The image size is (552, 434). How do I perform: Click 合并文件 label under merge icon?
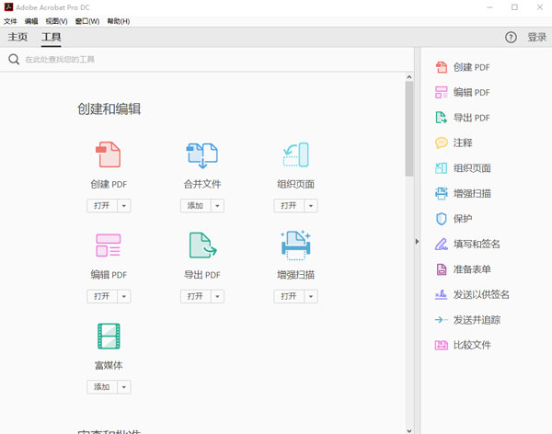pyautogui.click(x=202, y=184)
